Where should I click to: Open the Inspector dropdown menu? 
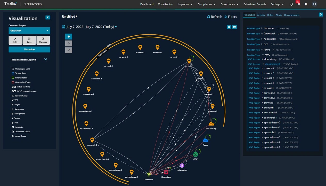tap(185, 4)
